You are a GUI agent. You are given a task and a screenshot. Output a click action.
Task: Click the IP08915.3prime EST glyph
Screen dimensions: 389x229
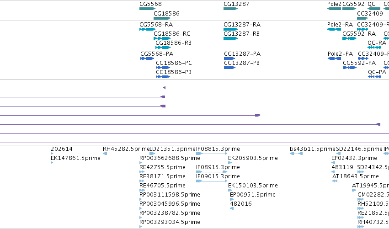pyautogui.click(x=212, y=172)
